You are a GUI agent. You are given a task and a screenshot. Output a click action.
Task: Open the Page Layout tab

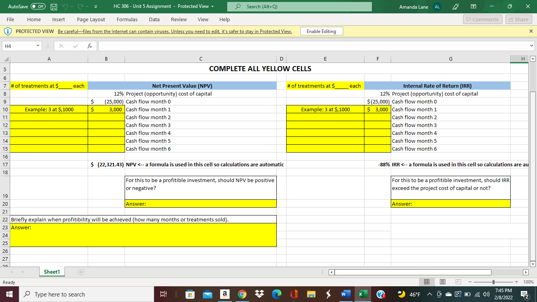point(91,19)
